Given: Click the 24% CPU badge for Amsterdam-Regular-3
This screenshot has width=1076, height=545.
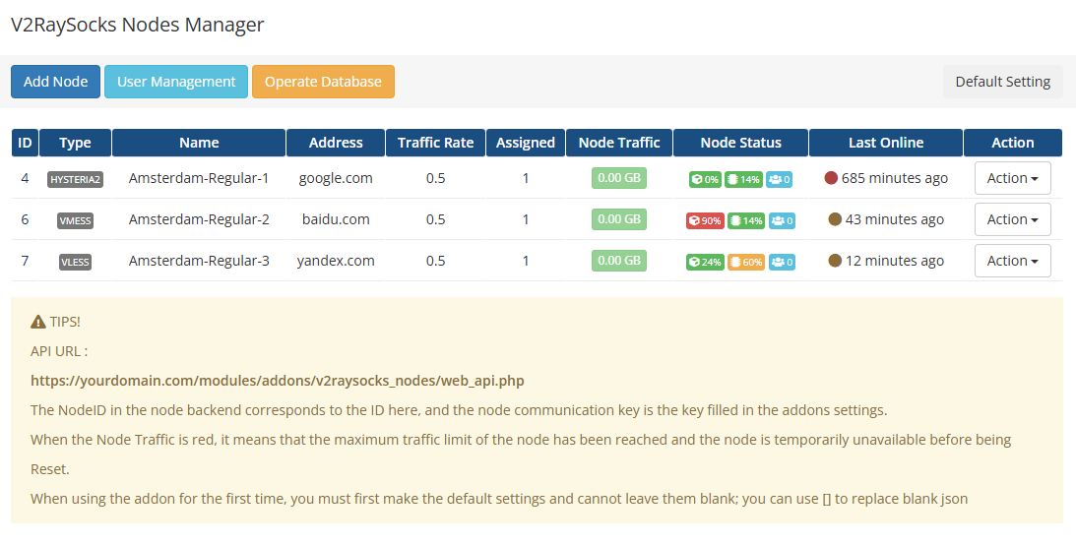Looking at the screenshot, I should point(704,262).
